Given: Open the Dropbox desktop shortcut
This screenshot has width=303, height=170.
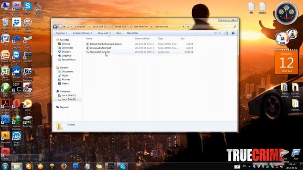Looking at the screenshot, I should [17, 24].
